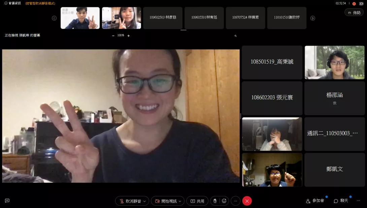
Task: Click the filmstrip resize handle below thumbnails
Action: pos(183,30)
